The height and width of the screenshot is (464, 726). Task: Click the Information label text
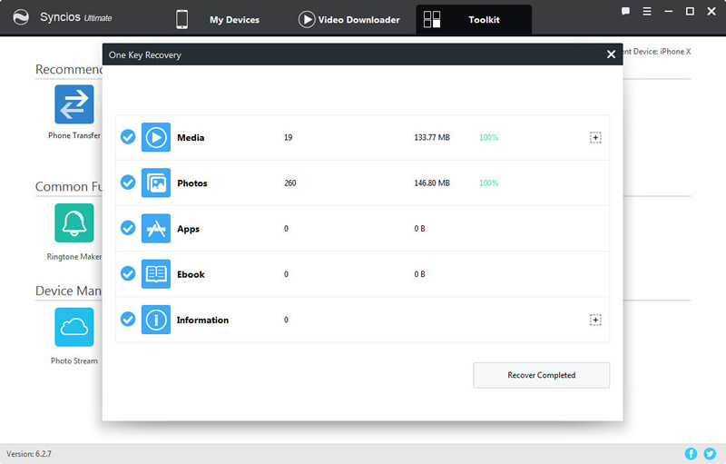click(x=202, y=320)
